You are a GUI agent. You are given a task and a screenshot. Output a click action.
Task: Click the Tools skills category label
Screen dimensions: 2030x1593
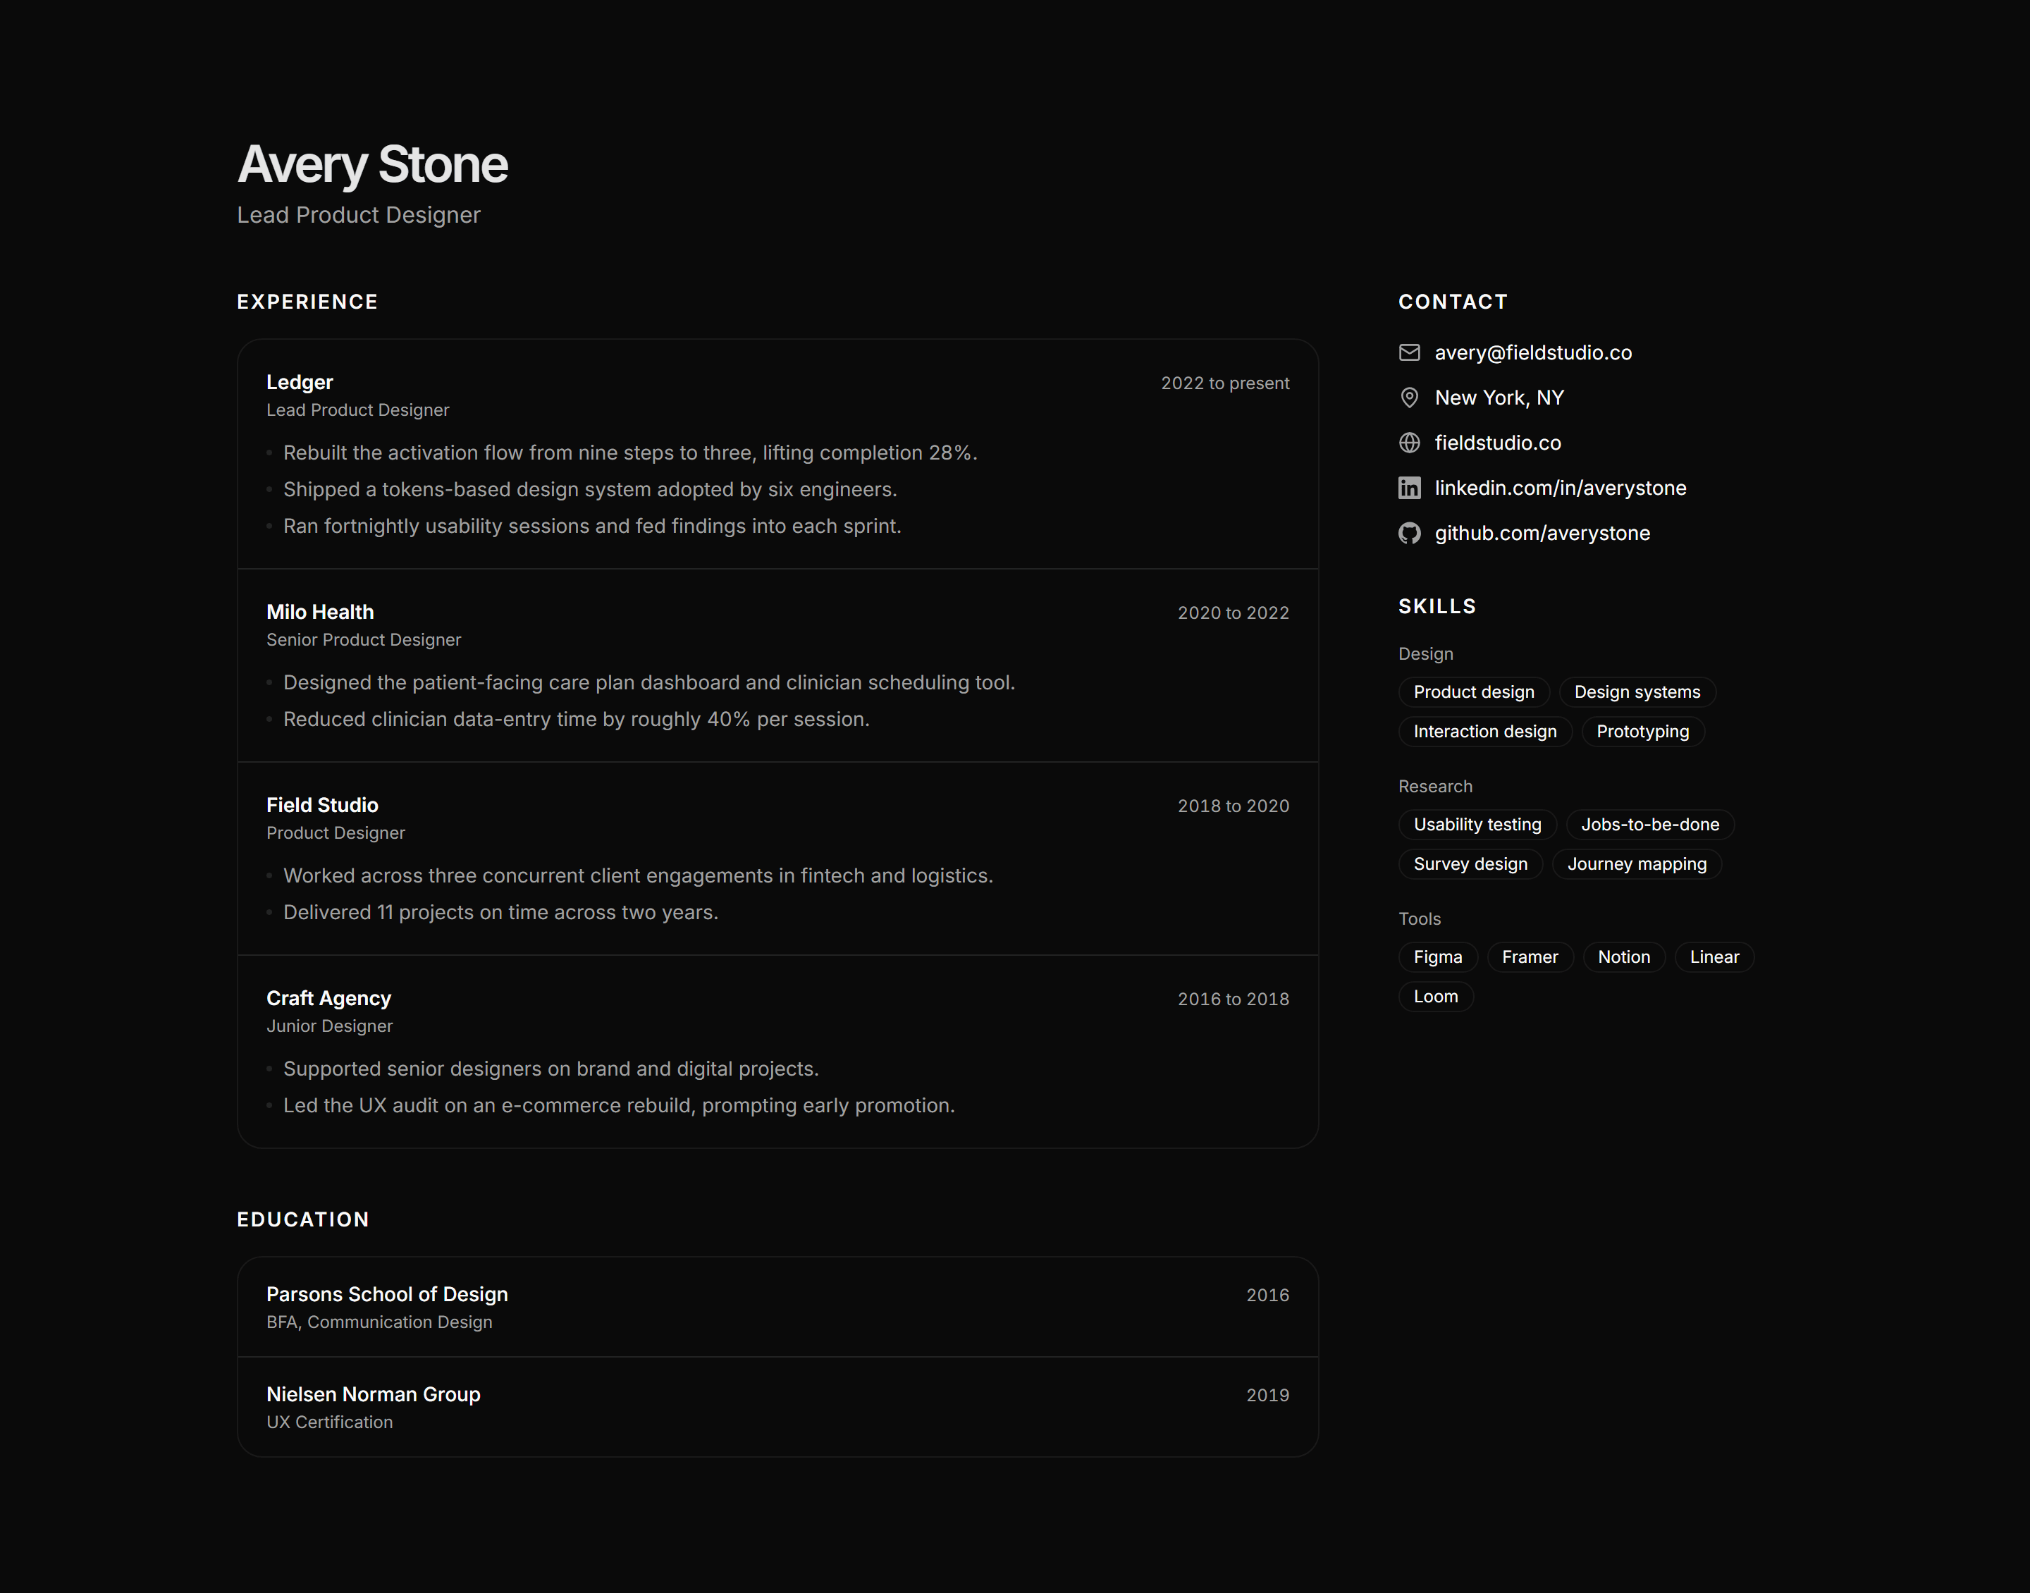point(1419,918)
